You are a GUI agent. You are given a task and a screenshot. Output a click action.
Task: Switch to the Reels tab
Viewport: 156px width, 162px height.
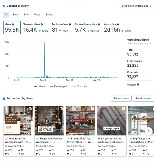tap(16, 15)
